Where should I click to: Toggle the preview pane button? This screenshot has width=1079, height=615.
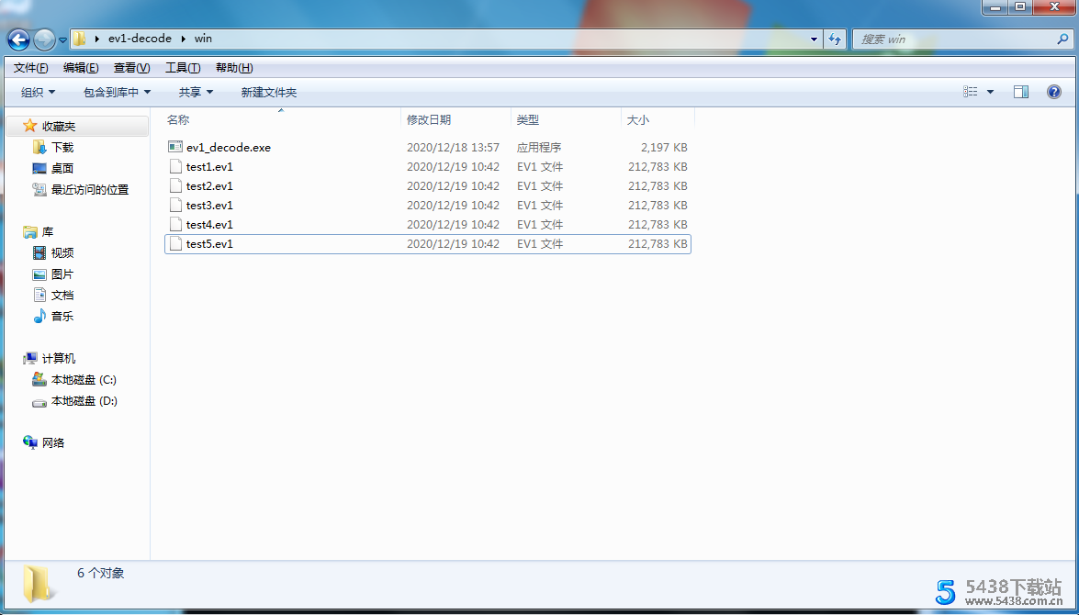pos(1020,91)
